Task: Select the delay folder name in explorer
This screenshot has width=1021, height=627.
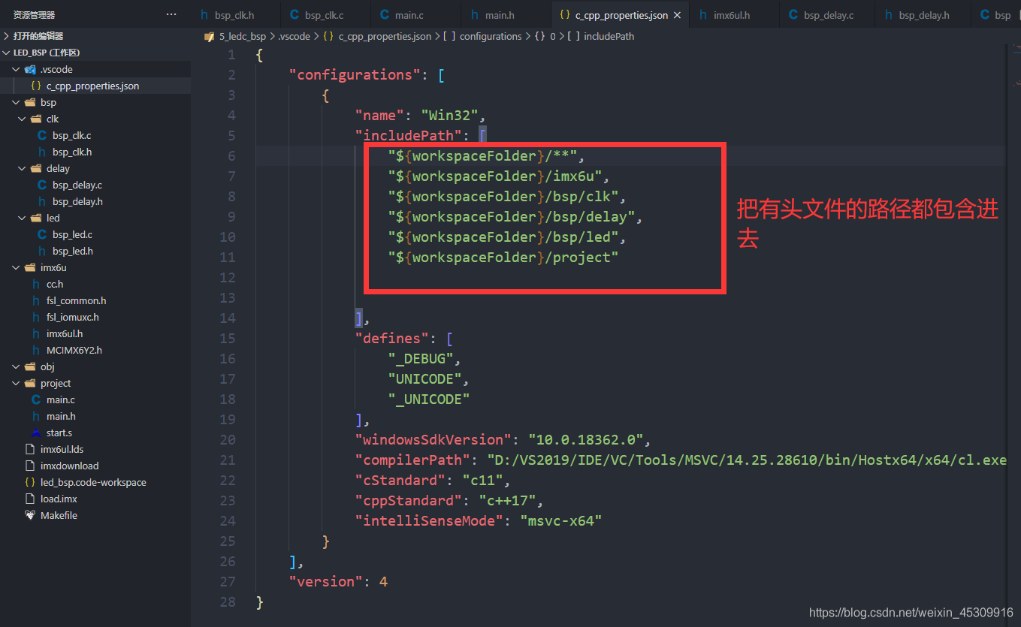Action: click(x=58, y=168)
